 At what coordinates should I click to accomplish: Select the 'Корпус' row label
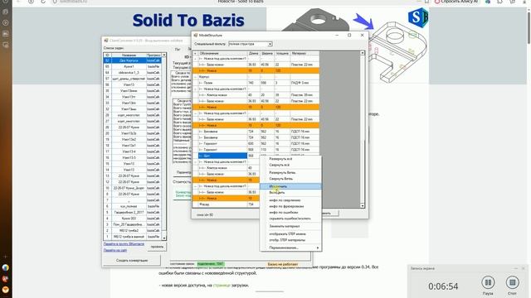point(204,77)
